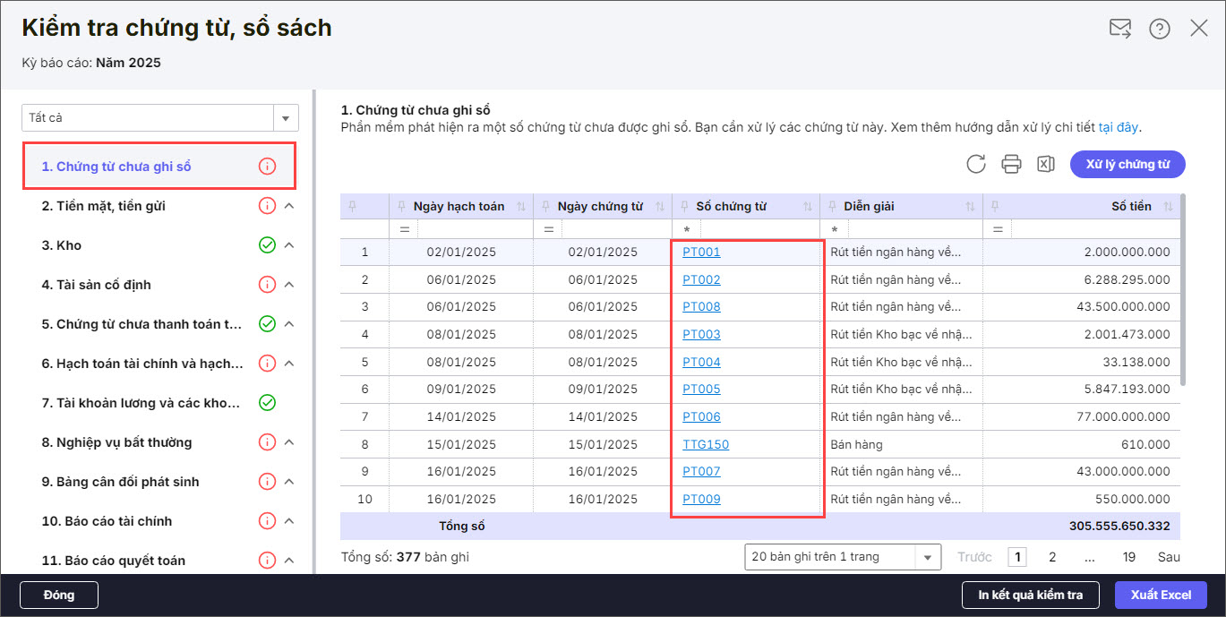Viewport: 1226px width, 617px height.
Task: Click the sort arrows on Số tiền column
Action: [x=1168, y=207]
